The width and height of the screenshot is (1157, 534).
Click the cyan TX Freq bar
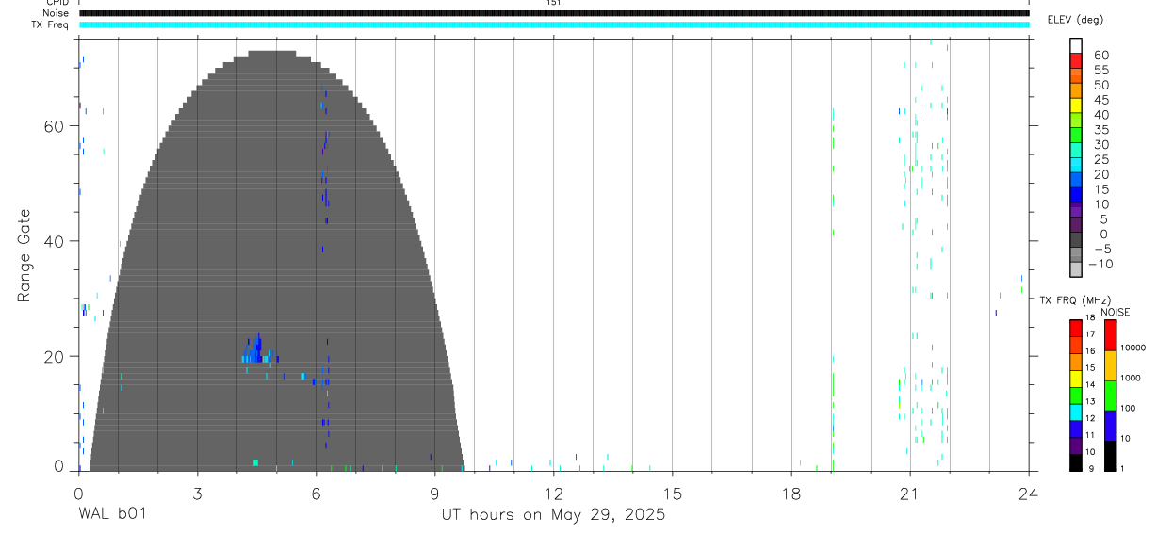click(x=554, y=24)
